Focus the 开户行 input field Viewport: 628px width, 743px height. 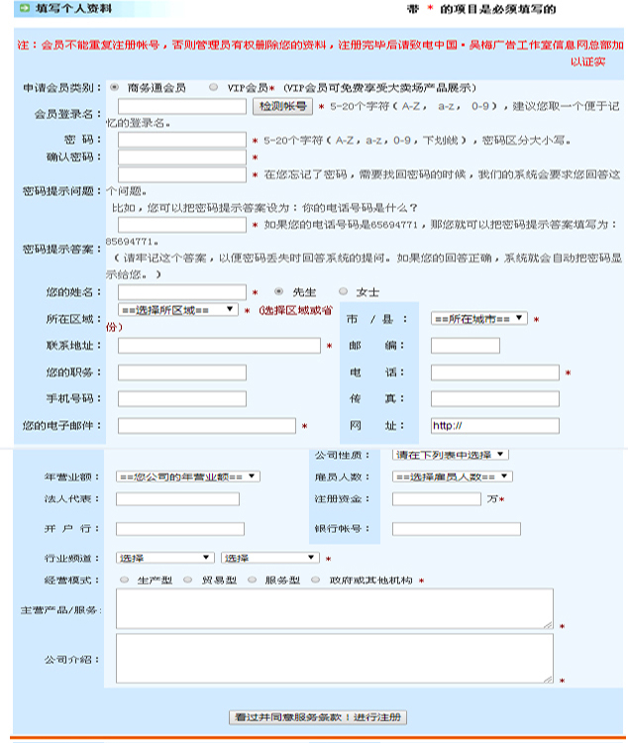[180, 529]
